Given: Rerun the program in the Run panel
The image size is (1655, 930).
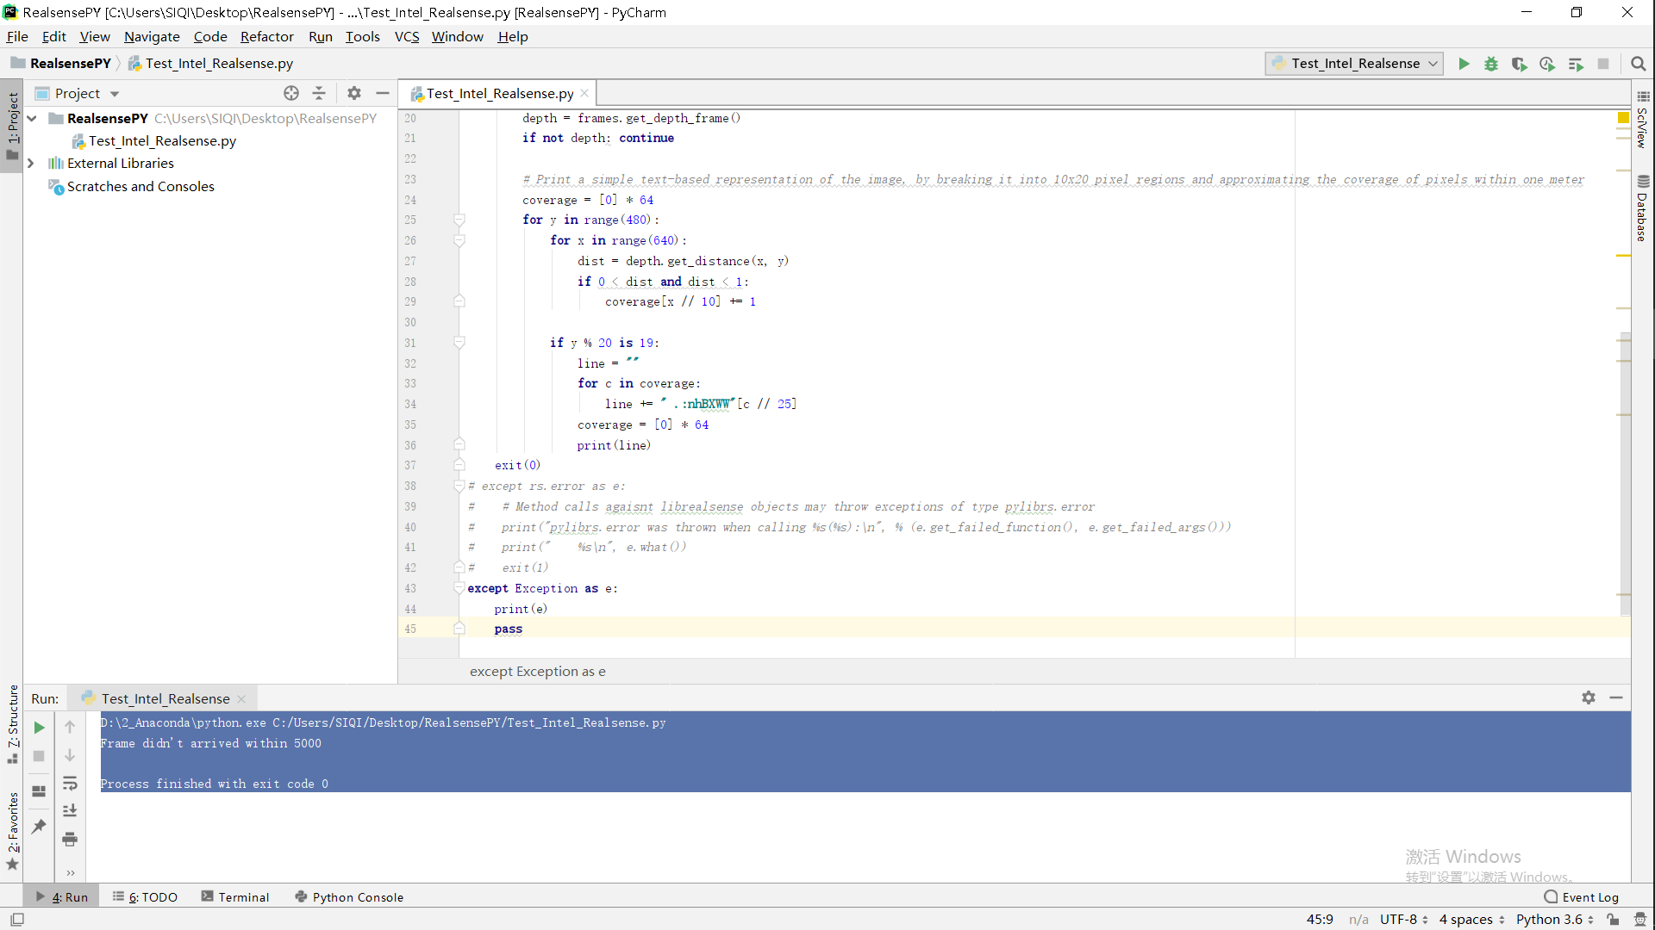Looking at the screenshot, I should coord(39,728).
